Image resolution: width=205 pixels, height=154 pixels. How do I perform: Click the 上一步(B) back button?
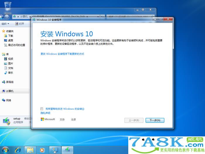point(134,120)
